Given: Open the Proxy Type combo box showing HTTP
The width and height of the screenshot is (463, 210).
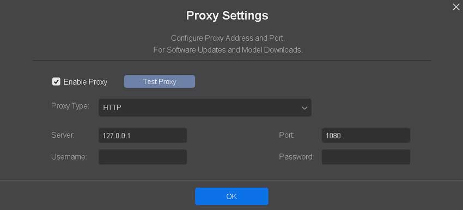Looking at the screenshot, I should (205, 107).
